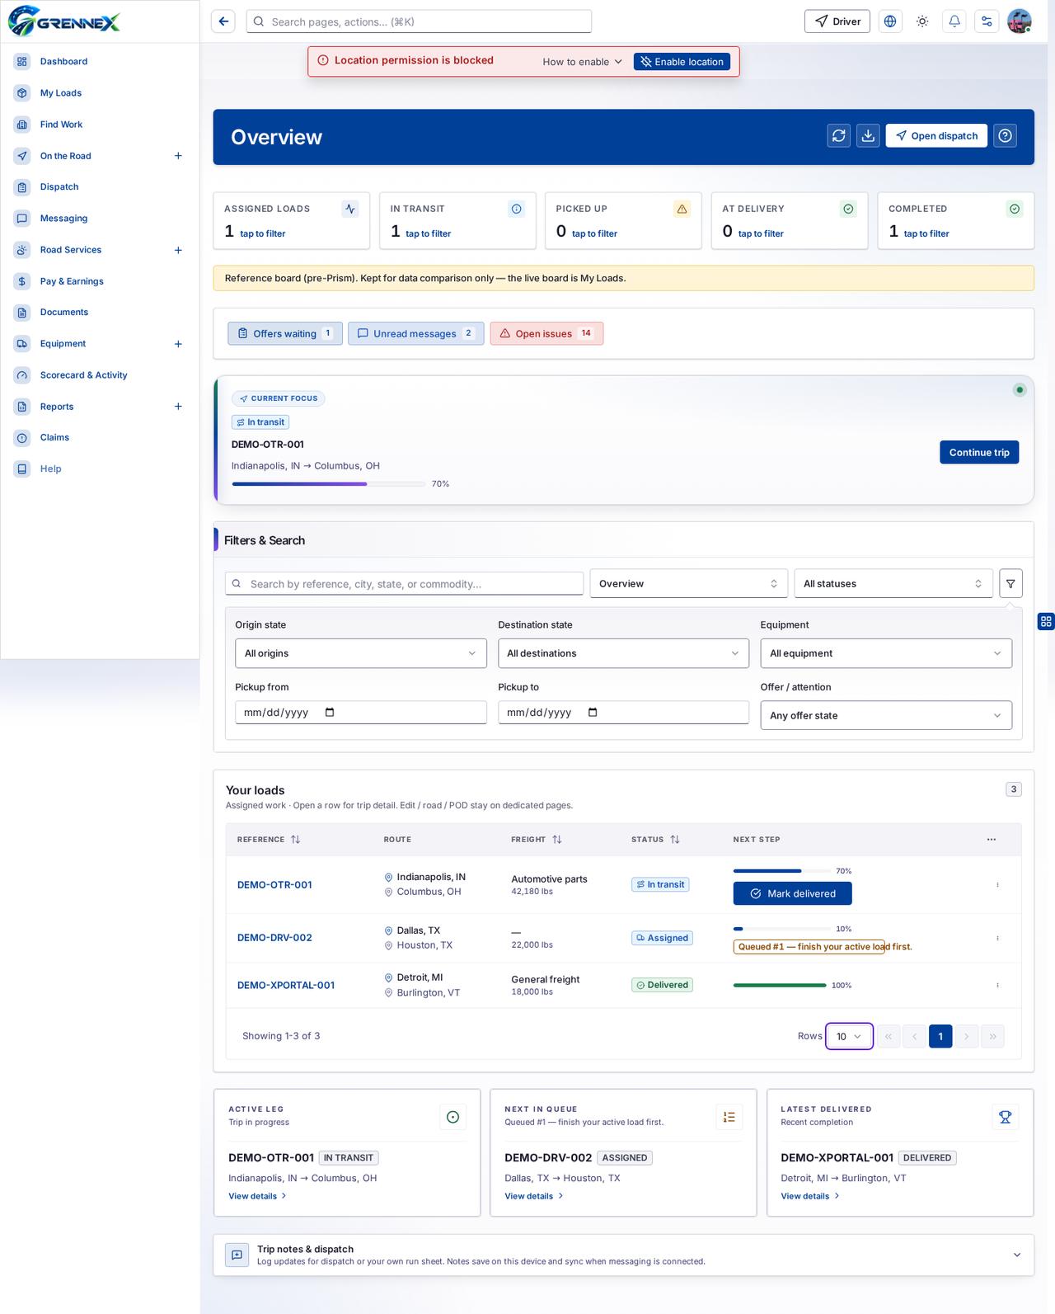Toggle Open issues filter chip

pos(546,333)
